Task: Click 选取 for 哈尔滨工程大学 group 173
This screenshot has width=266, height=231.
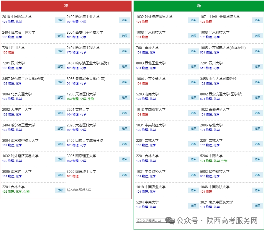Action: coord(124,51)
